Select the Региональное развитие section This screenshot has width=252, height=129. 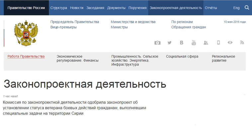pos(223,58)
